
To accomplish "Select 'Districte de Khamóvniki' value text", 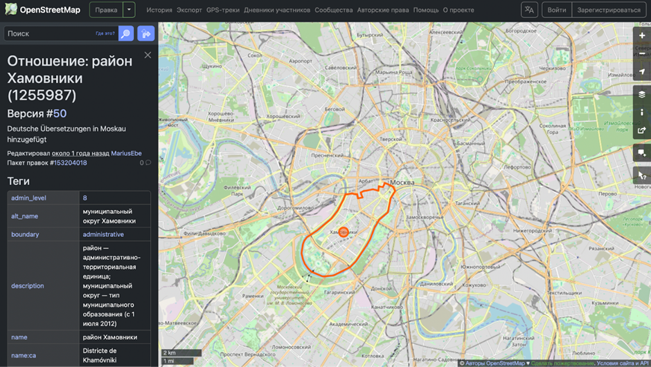I will [100, 355].
